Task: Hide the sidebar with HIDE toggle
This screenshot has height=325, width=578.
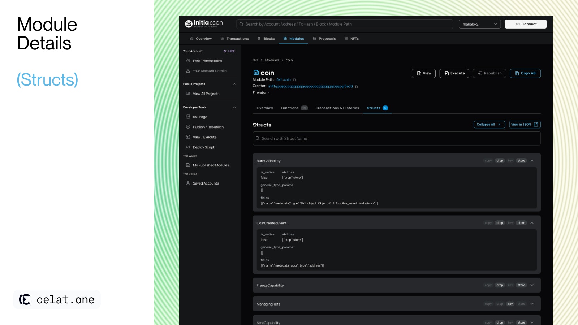Action: tap(229, 51)
